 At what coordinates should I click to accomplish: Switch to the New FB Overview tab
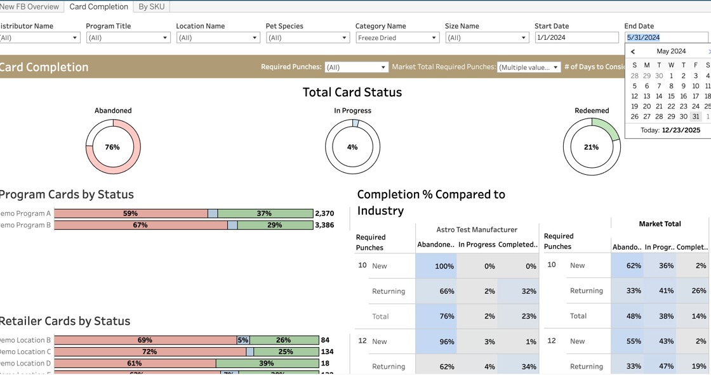(29, 6)
